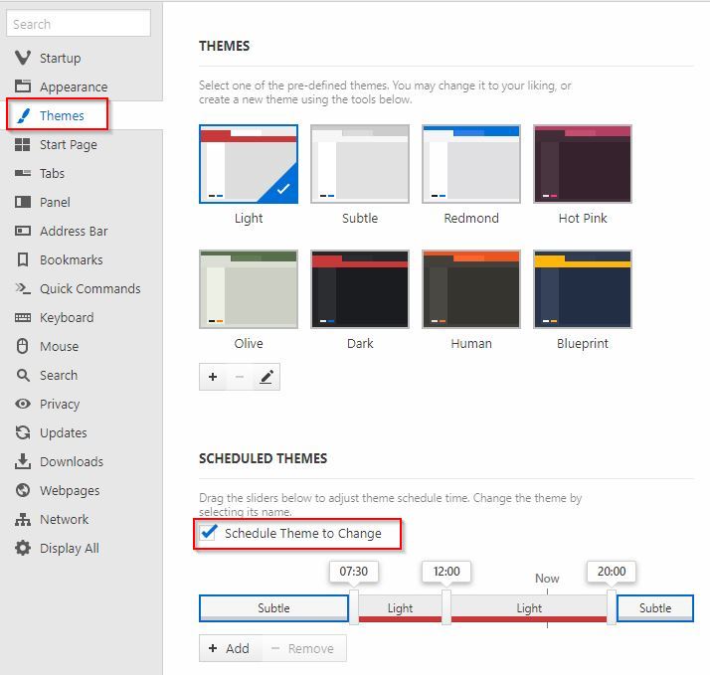This screenshot has width=710, height=675.
Task: Click the Now timeline marker
Action: click(547, 579)
